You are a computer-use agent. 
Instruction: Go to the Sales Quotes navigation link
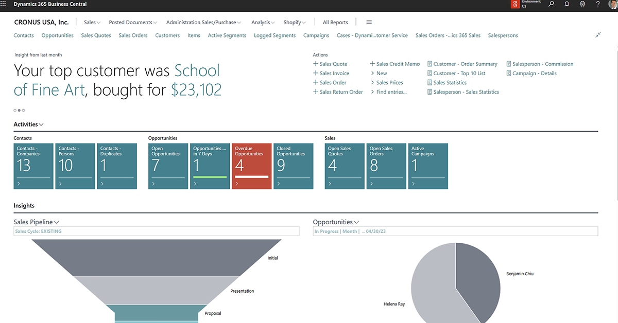[96, 35]
